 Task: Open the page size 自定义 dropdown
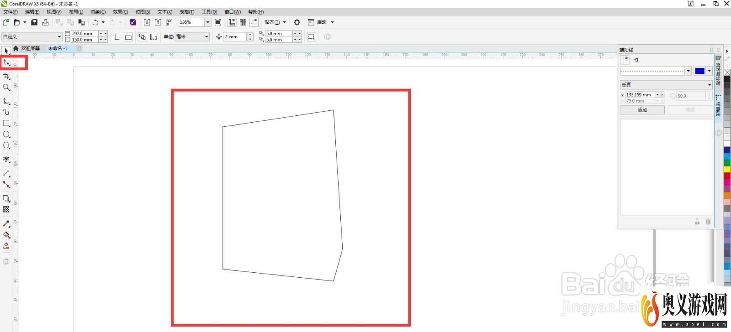(x=59, y=36)
